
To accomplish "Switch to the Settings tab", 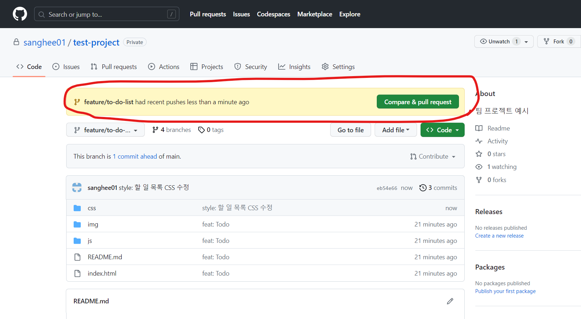I will click(338, 67).
